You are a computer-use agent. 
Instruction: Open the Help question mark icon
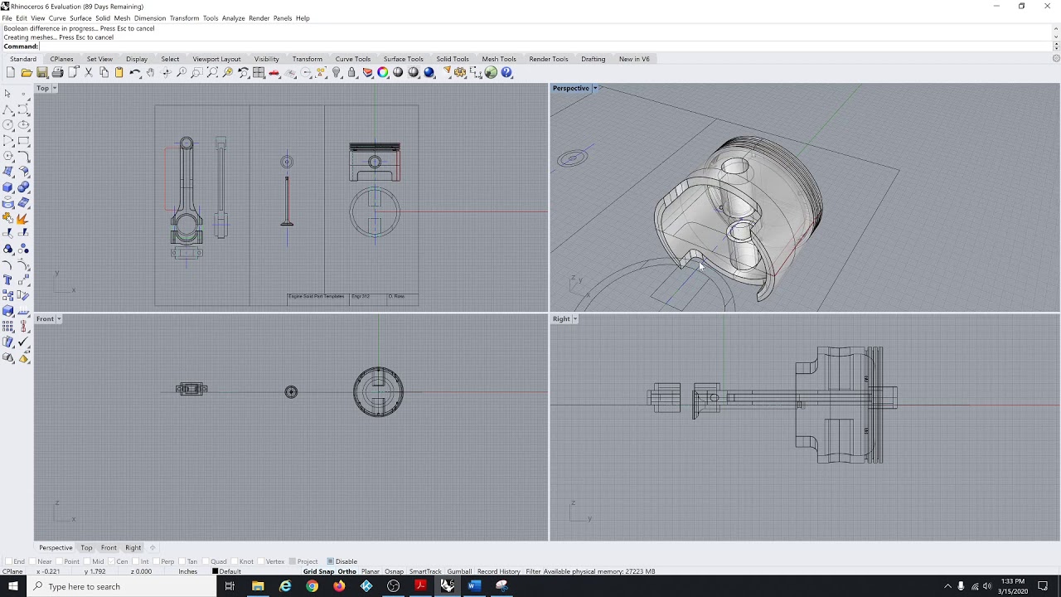click(506, 73)
